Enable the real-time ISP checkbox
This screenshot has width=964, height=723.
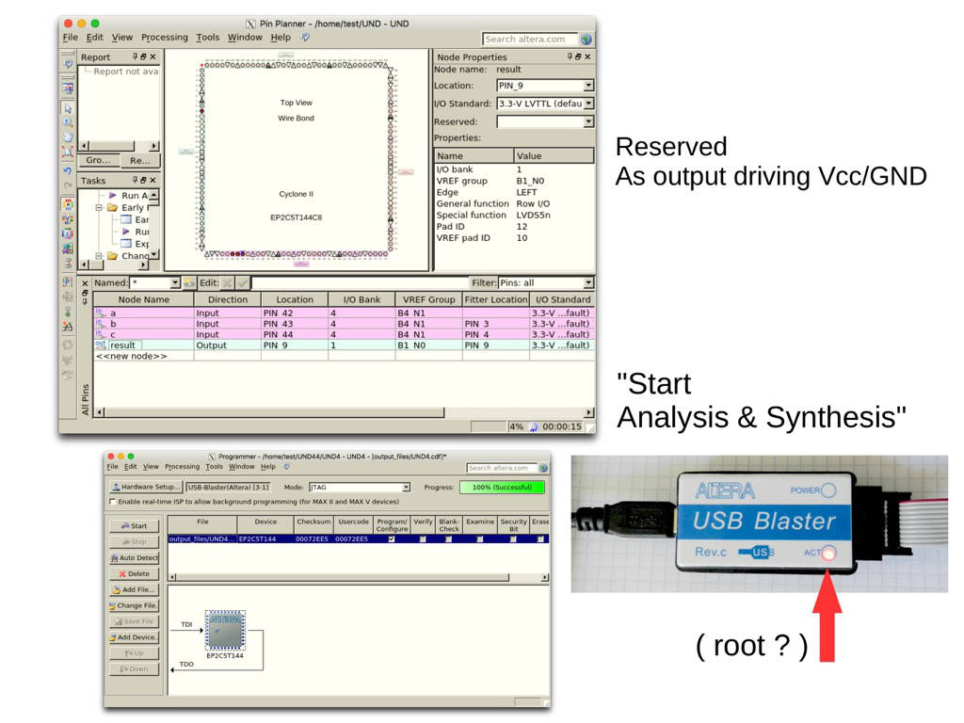click(x=113, y=502)
